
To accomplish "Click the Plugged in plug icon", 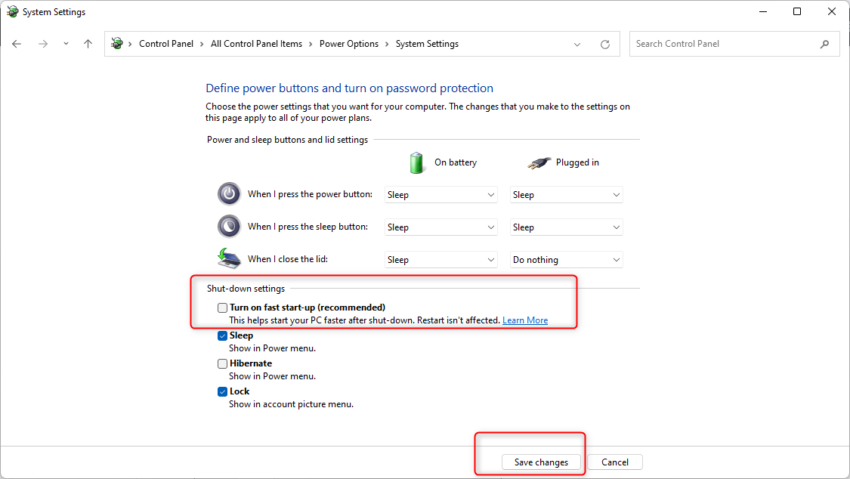I will point(539,162).
